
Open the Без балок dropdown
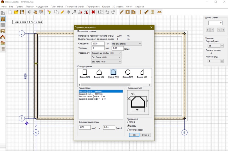tap(106, 57)
